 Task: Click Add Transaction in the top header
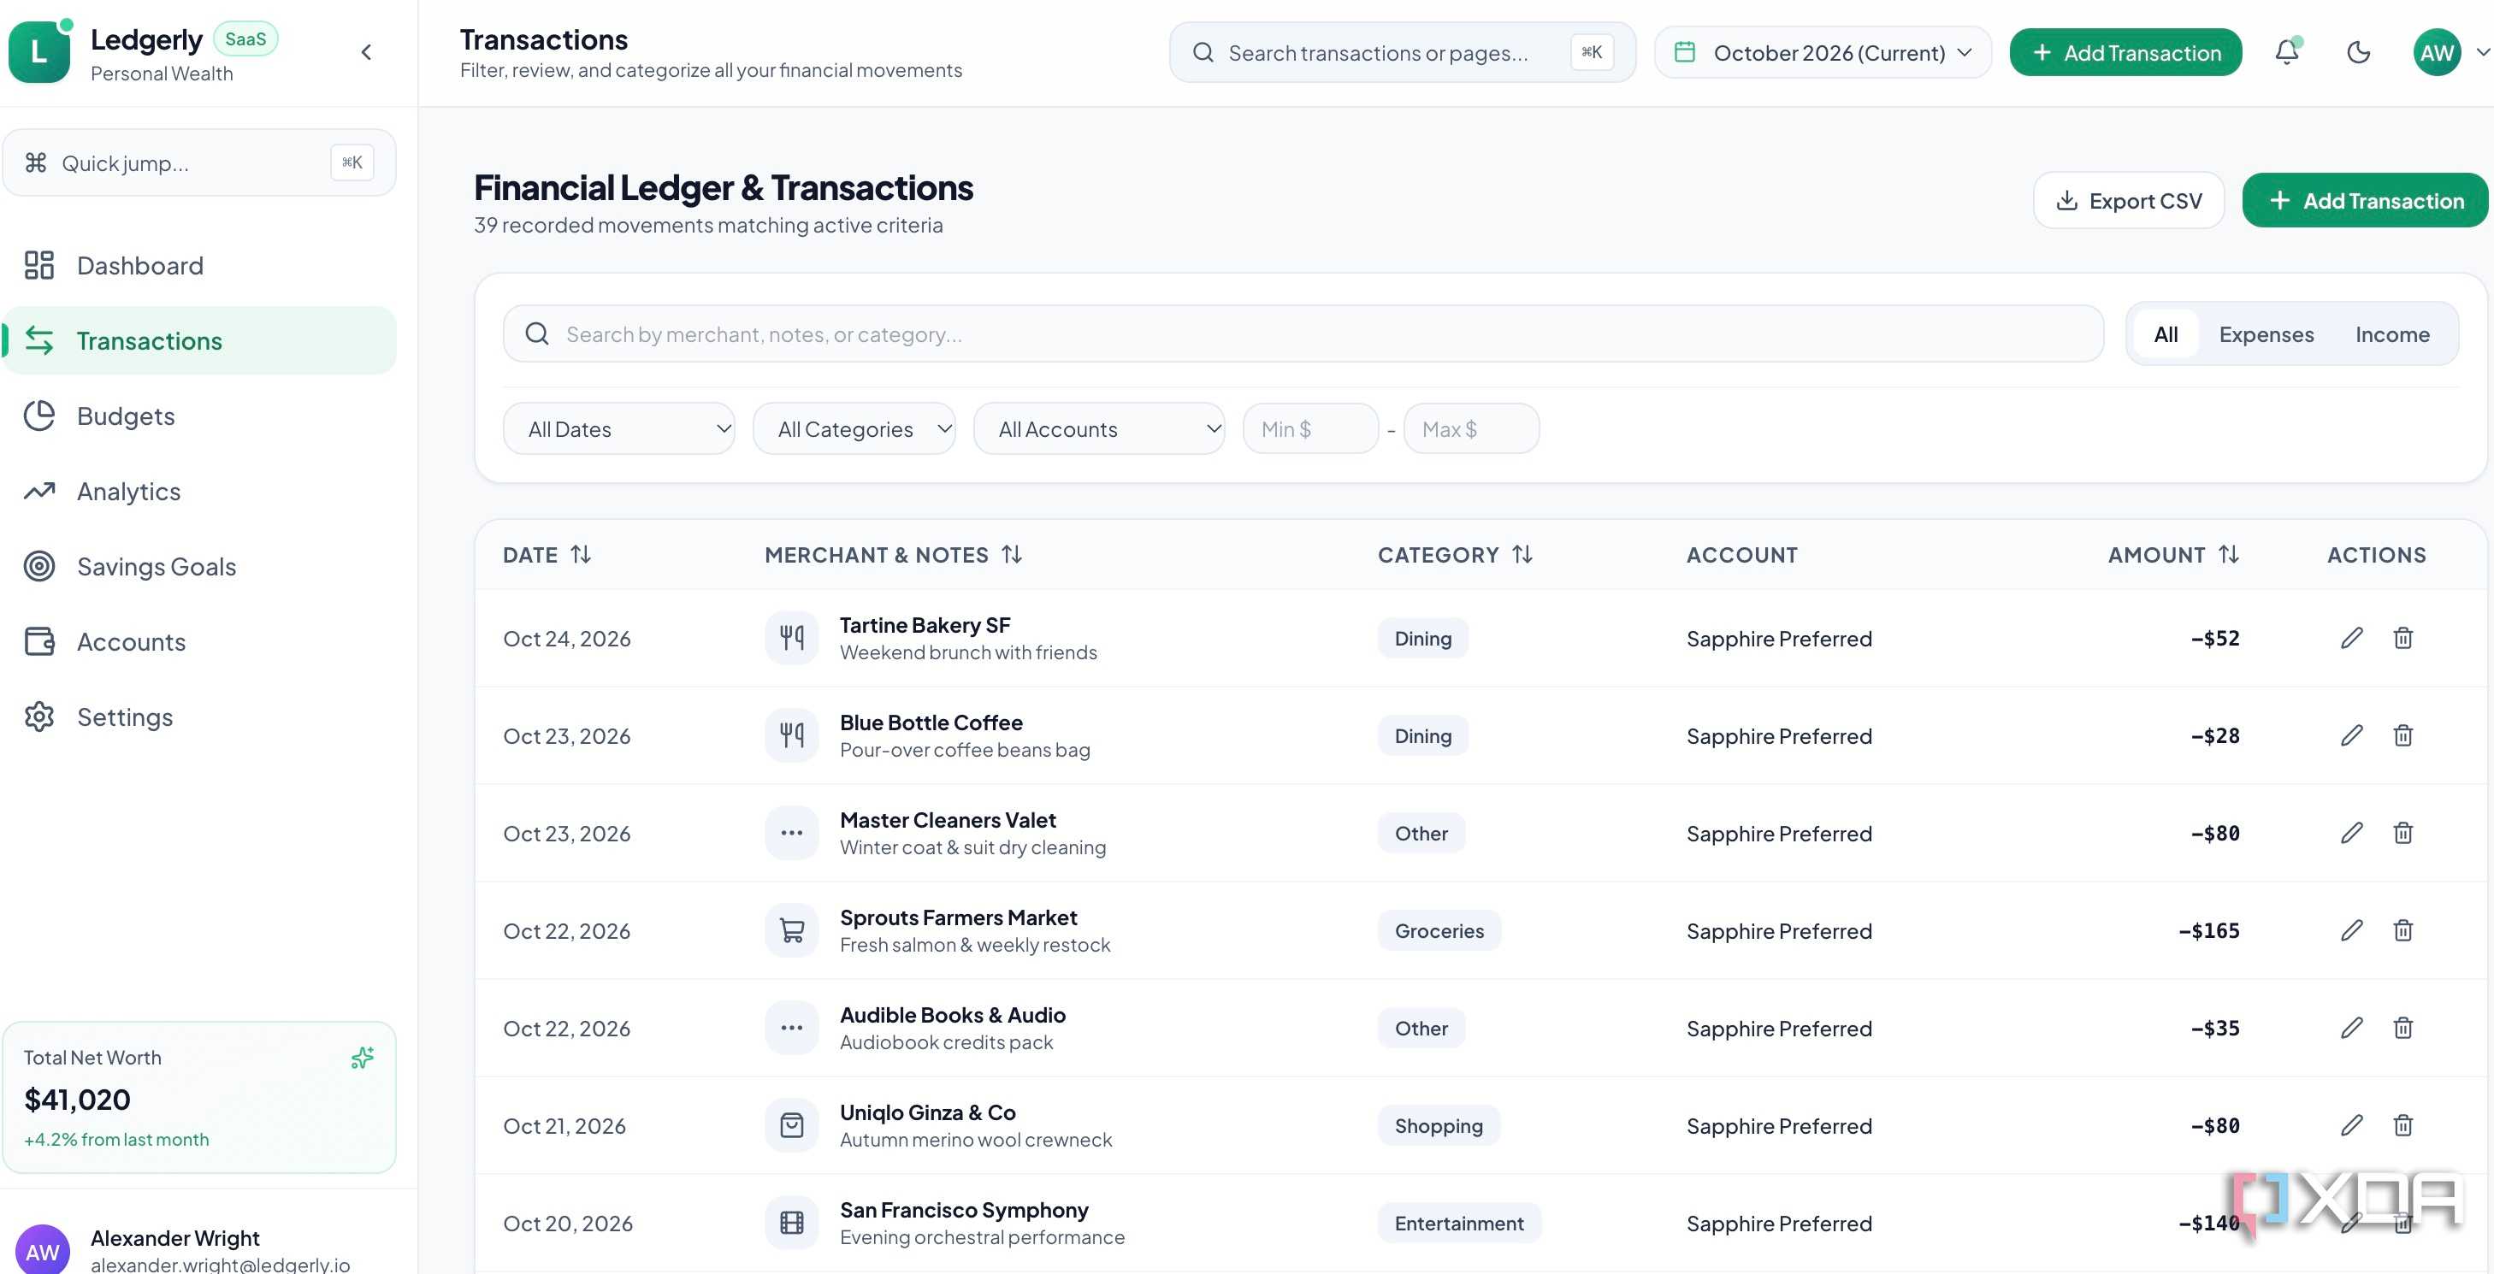(2126, 52)
